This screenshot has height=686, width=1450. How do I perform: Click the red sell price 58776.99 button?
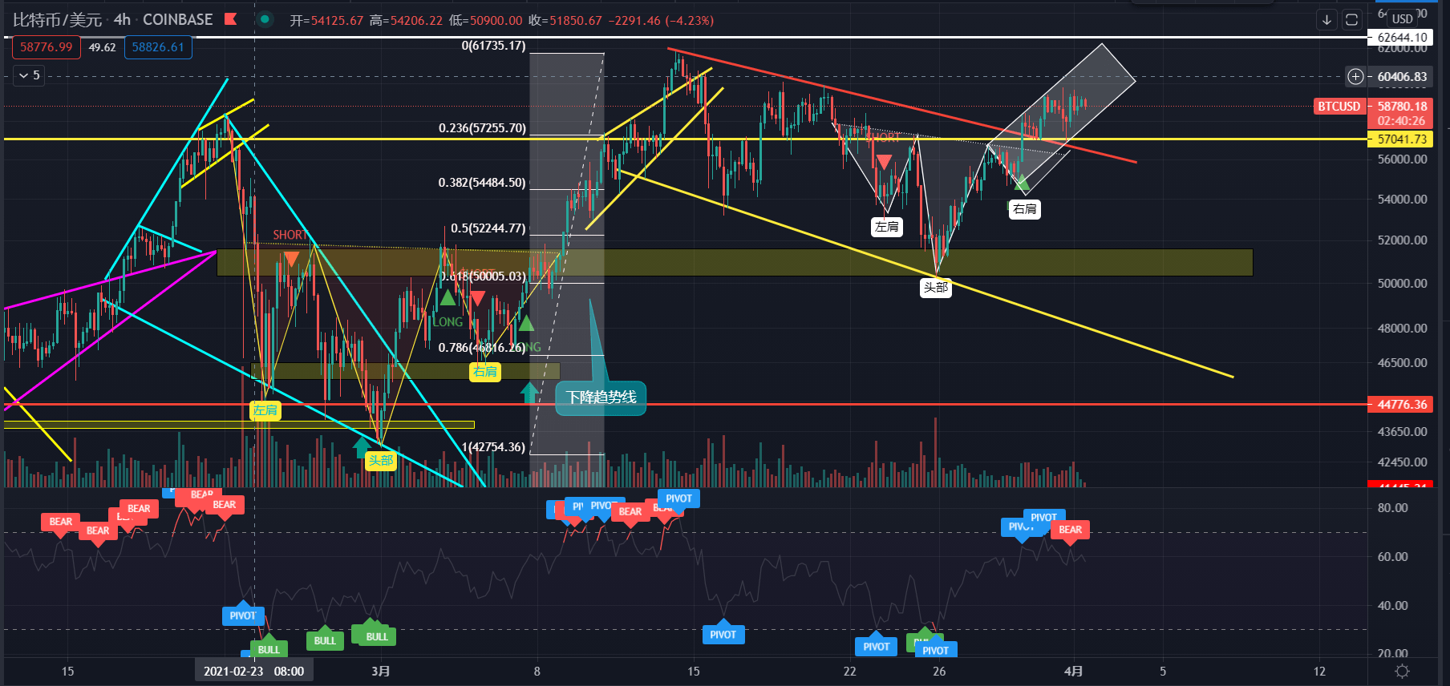click(47, 47)
